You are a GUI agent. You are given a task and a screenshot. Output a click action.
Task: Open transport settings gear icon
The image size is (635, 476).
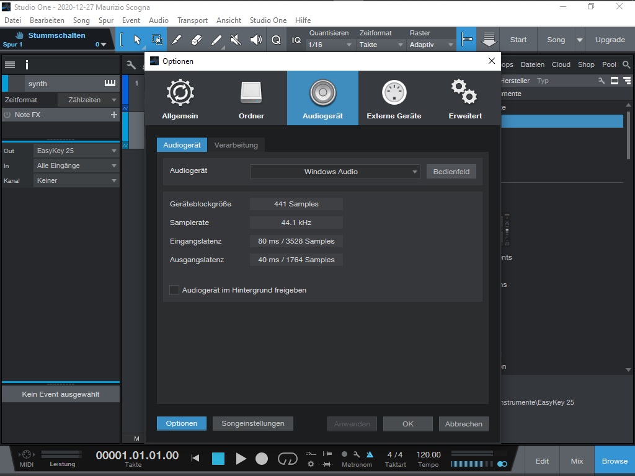click(311, 464)
